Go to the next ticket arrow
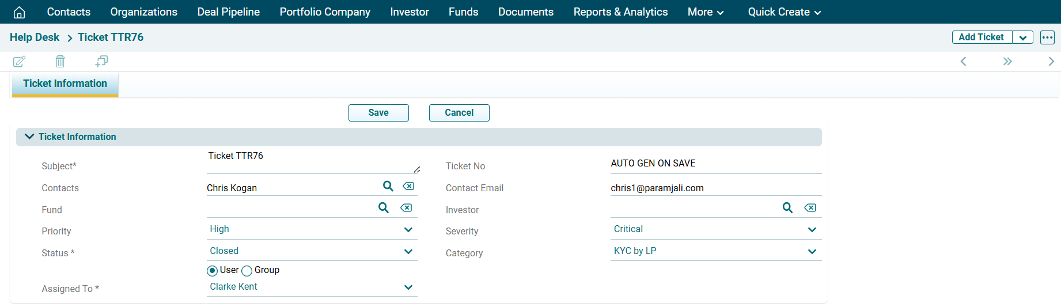The image size is (1061, 307). click(x=1051, y=61)
